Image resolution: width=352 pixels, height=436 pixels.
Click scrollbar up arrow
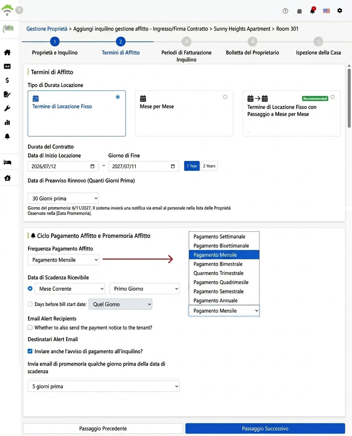coord(349,66)
